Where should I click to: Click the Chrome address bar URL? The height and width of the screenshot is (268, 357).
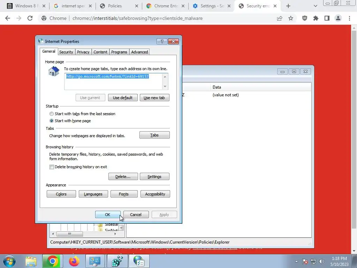137,18
